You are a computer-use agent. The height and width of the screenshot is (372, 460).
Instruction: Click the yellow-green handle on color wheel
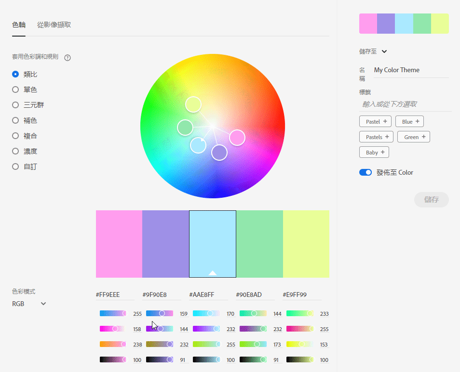tap(193, 104)
